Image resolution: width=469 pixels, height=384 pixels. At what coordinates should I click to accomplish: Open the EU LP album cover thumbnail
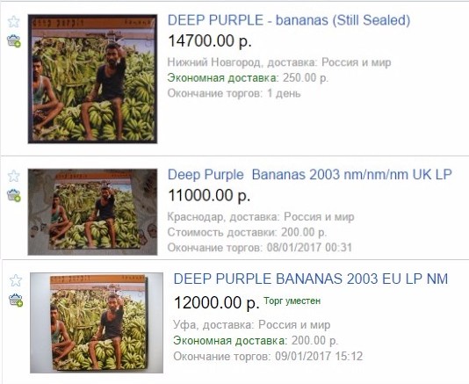coord(97,323)
